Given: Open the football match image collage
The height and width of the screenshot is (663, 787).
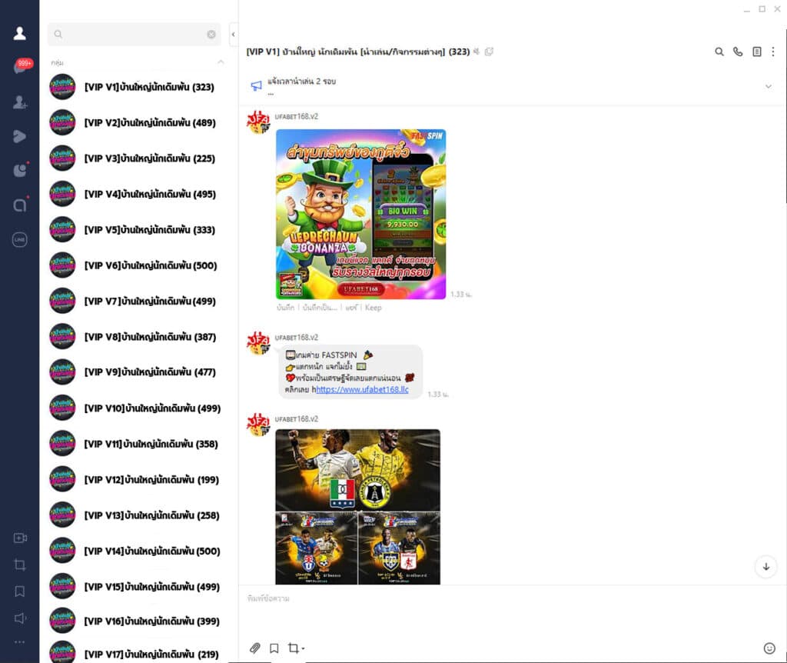Looking at the screenshot, I should tap(358, 507).
